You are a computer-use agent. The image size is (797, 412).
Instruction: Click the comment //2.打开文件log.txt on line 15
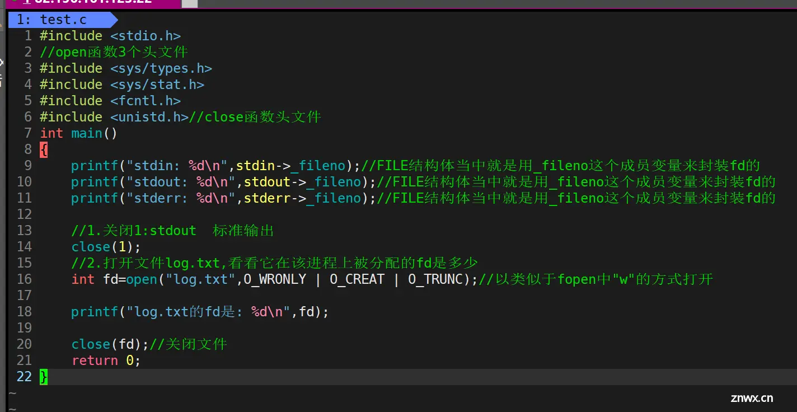click(274, 263)
